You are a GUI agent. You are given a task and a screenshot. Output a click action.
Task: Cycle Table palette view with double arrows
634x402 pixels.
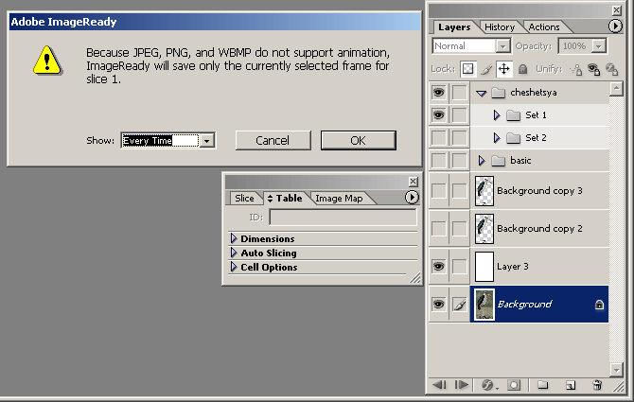click(x=270, y=199)
